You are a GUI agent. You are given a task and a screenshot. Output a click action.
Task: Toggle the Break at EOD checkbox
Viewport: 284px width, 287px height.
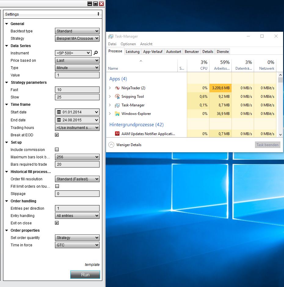pos(57,135)
